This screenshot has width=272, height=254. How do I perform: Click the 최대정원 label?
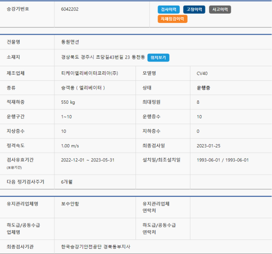click(151, 102)
